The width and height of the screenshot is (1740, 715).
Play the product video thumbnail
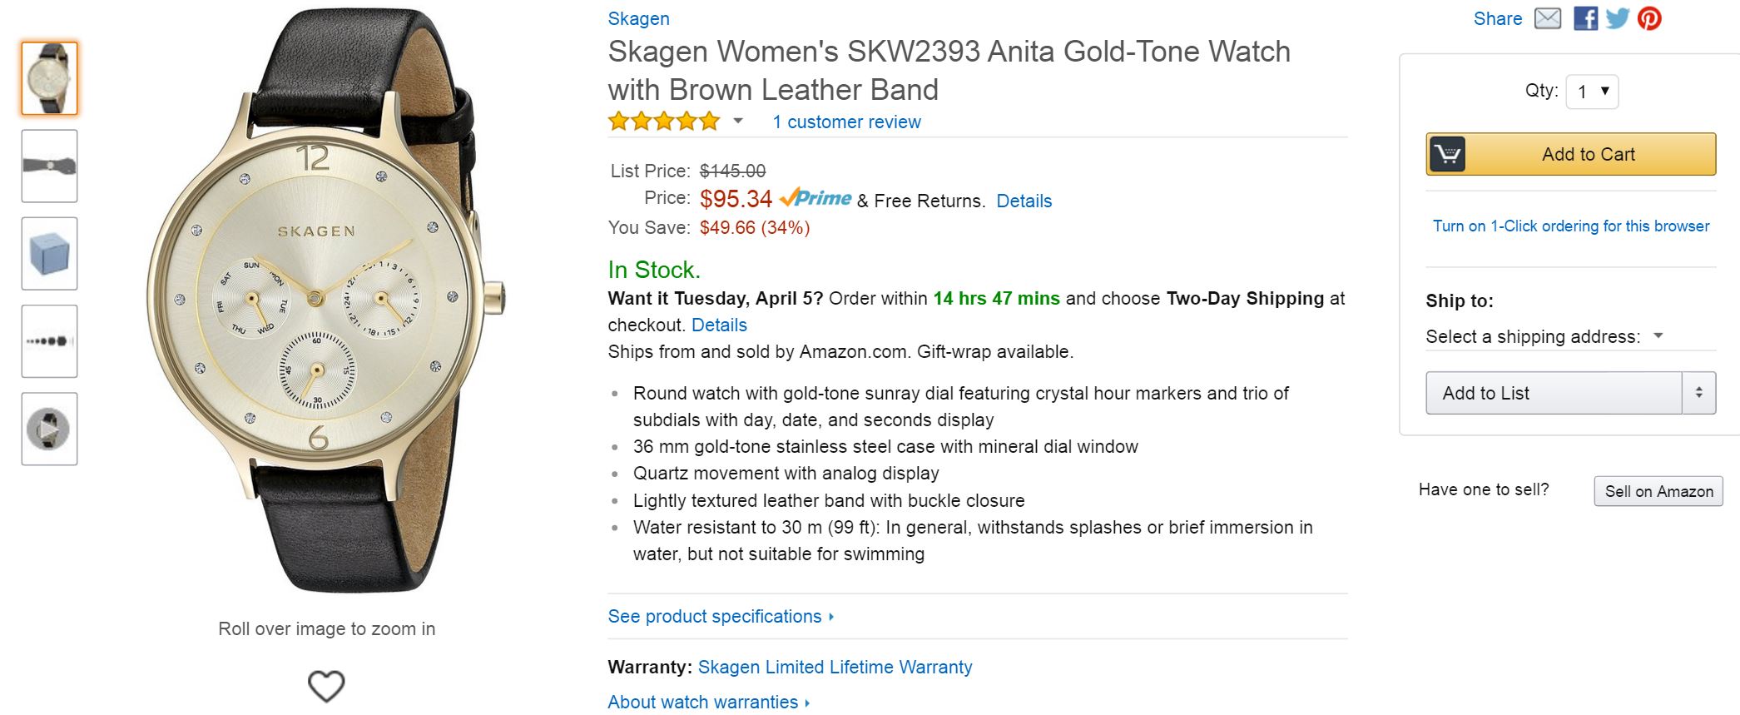pos(49,429)
